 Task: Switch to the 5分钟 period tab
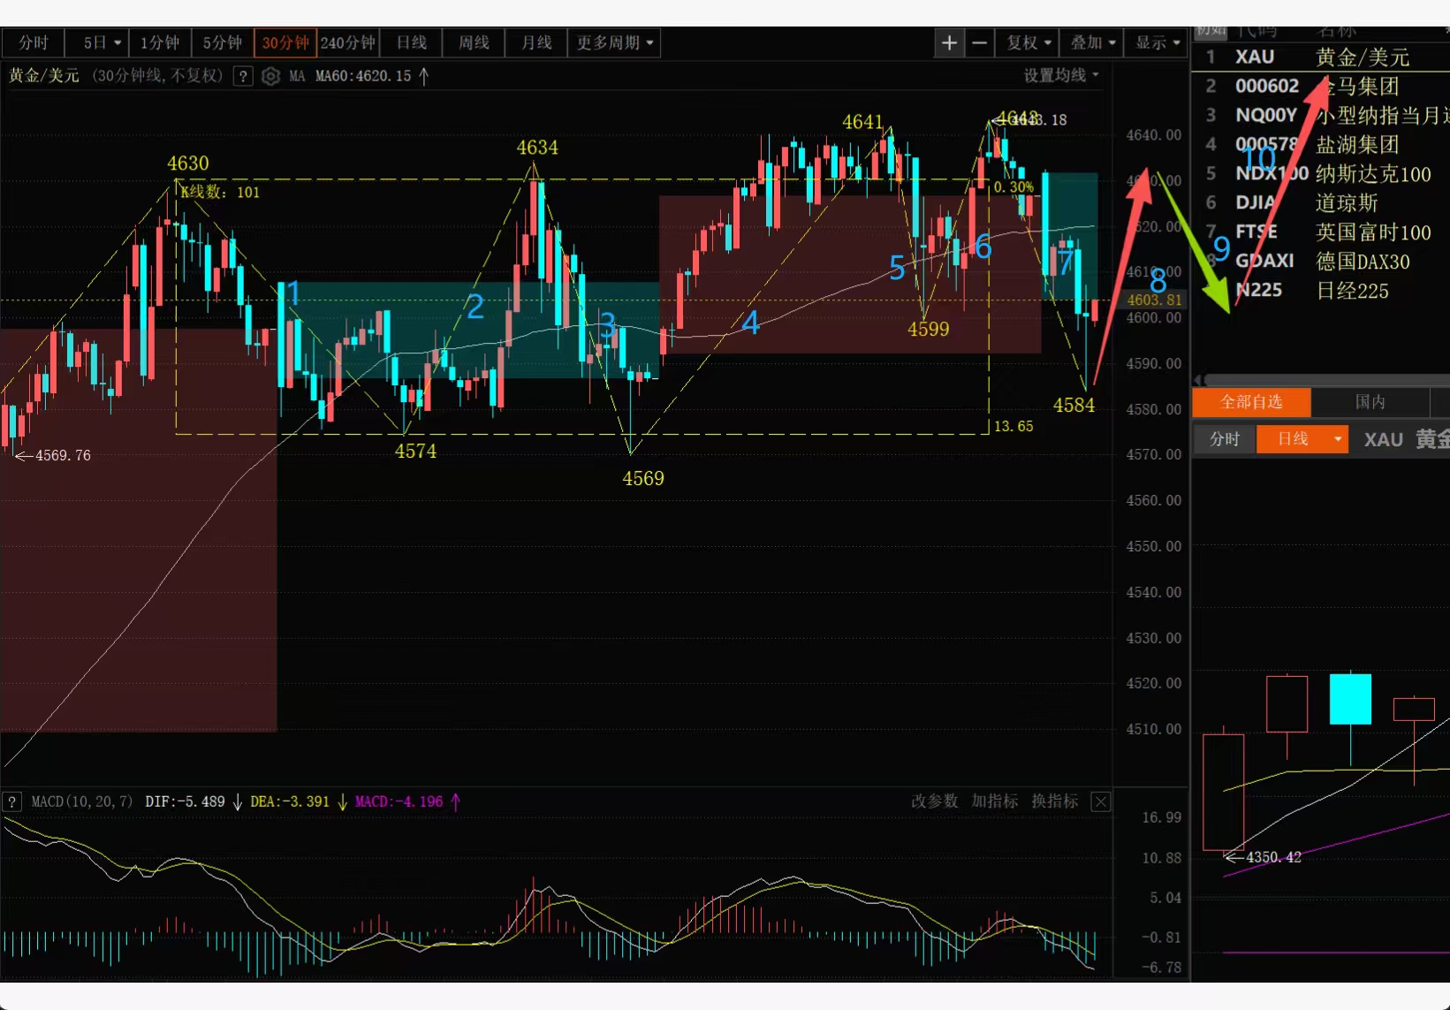[x=222, y=42]
